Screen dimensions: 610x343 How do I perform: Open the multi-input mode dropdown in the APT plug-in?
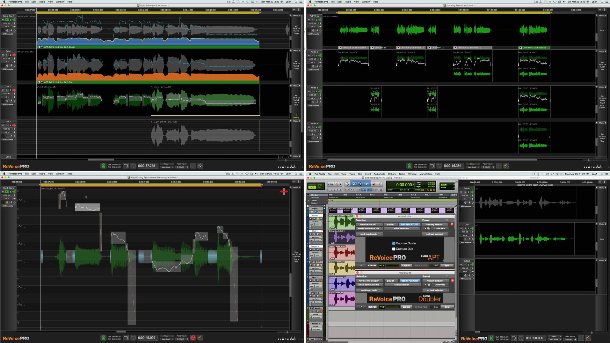pos(369,234)
